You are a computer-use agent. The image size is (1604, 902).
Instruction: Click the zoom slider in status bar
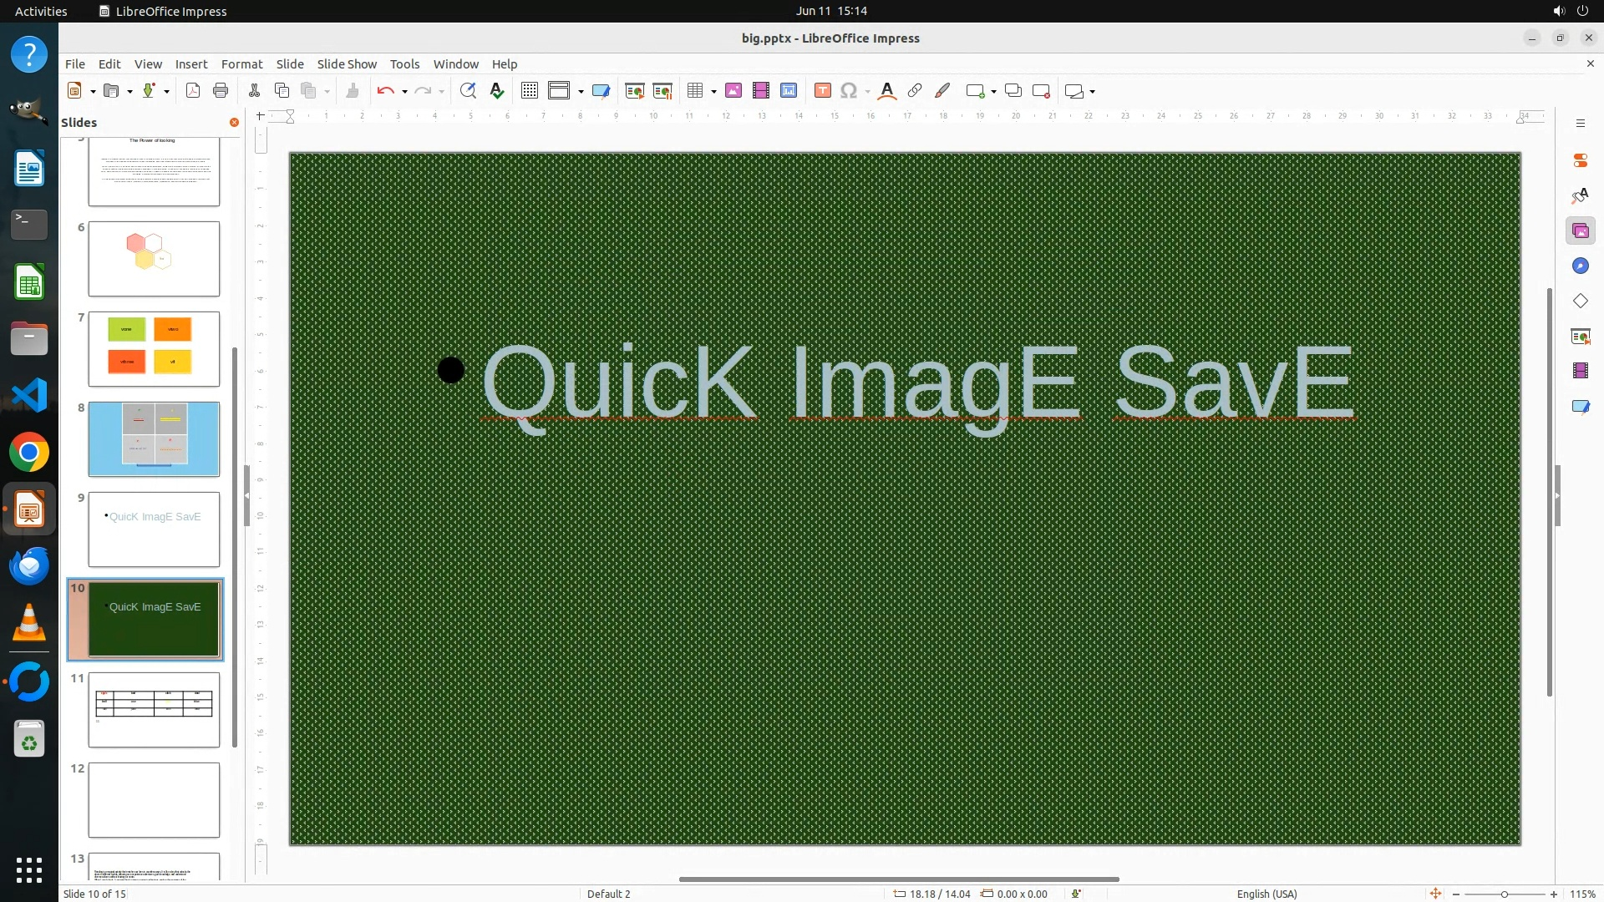coord(1504,894)
